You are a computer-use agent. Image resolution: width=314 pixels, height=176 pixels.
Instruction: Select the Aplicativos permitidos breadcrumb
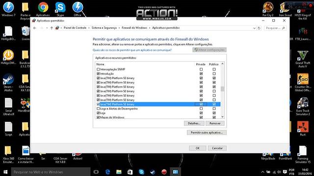point(166,28)
